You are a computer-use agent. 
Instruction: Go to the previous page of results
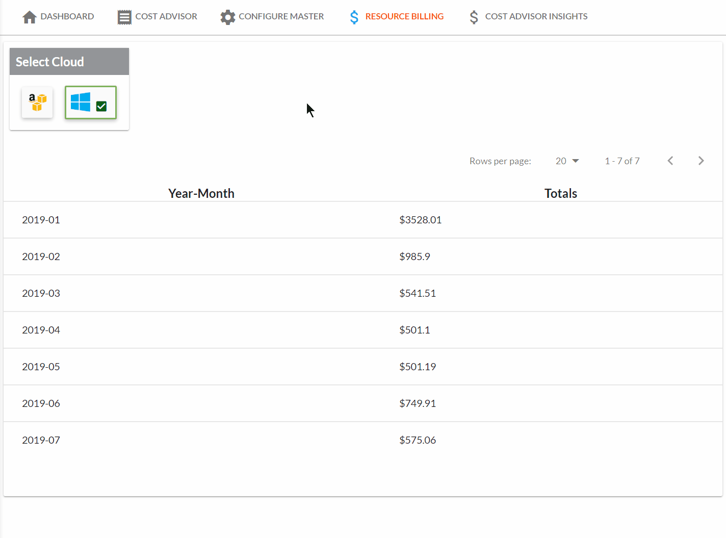point(670,161)
